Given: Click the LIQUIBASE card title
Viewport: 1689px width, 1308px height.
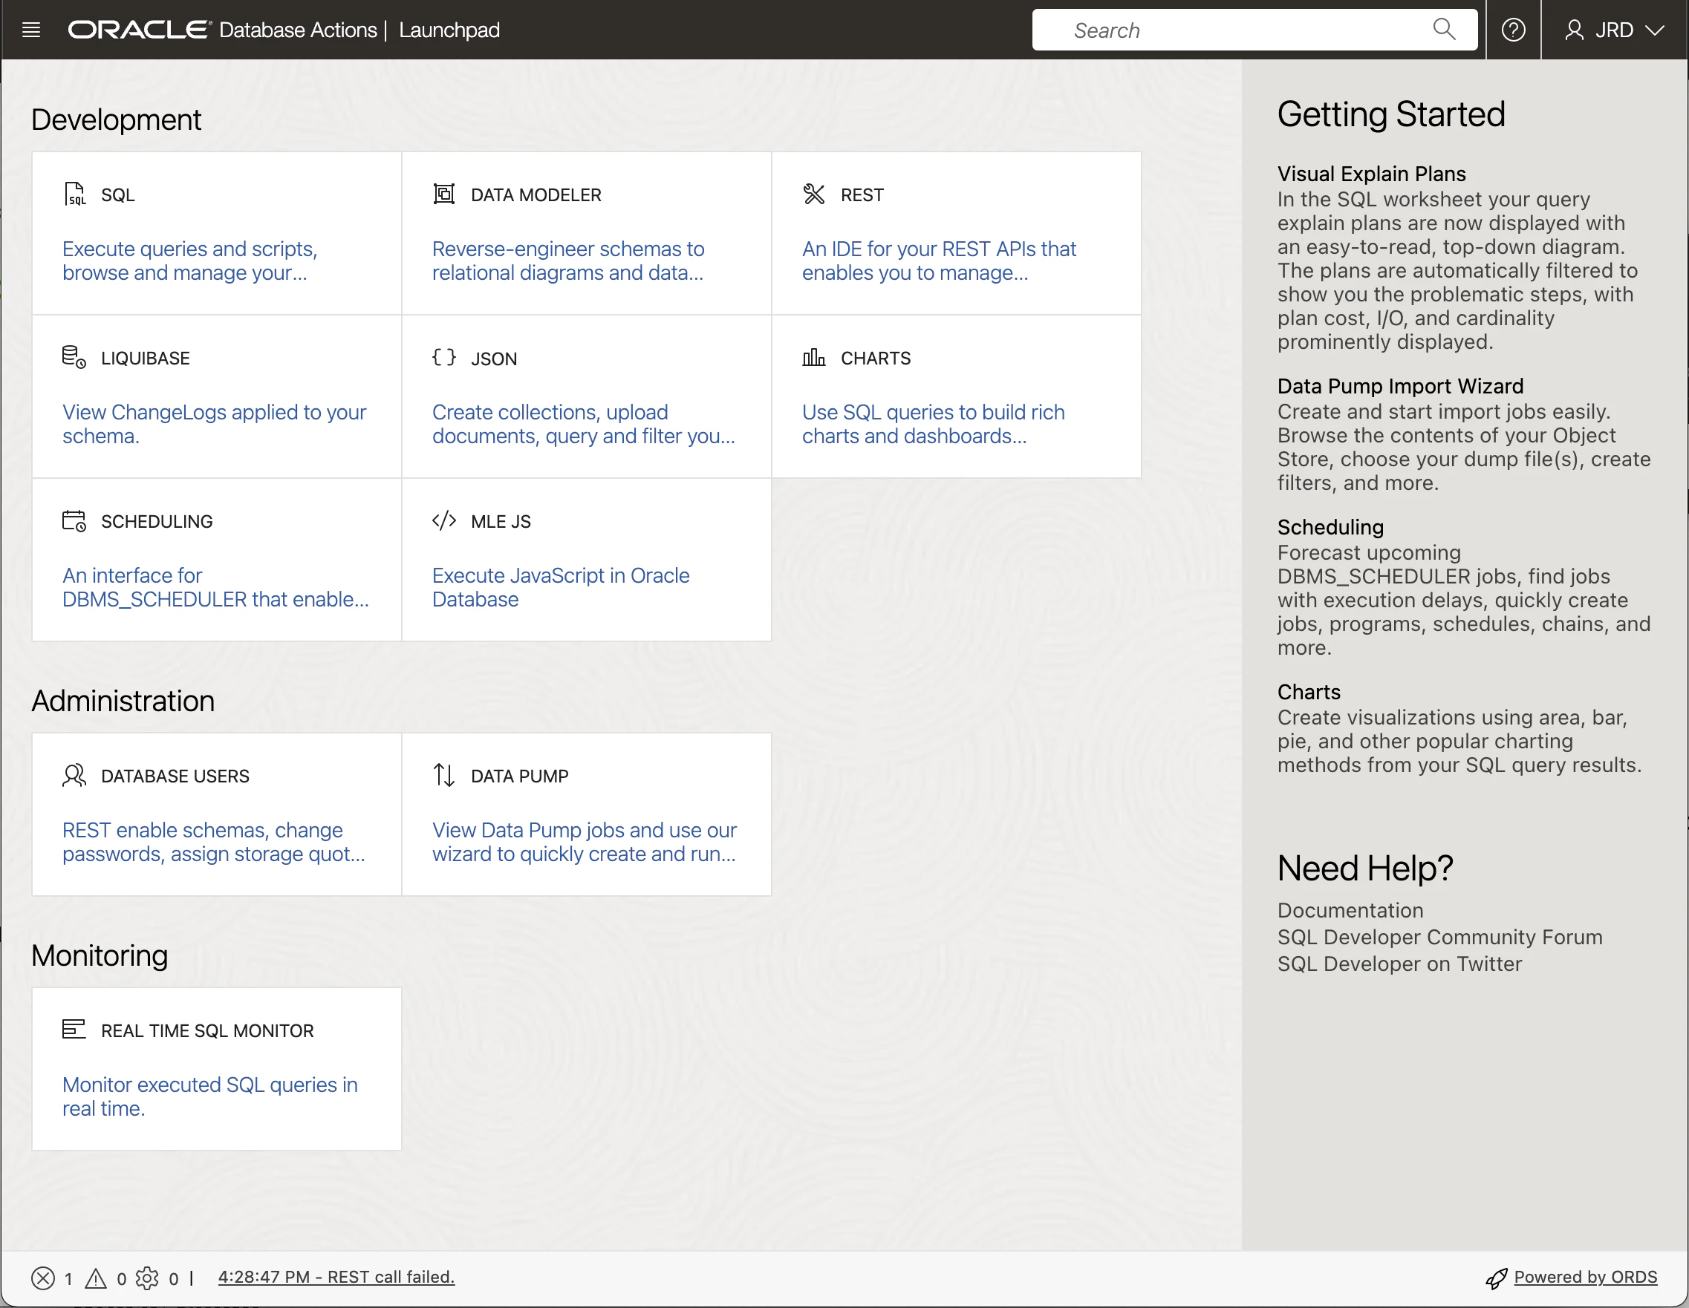Looking at the screenshot, I should point(146,358).
